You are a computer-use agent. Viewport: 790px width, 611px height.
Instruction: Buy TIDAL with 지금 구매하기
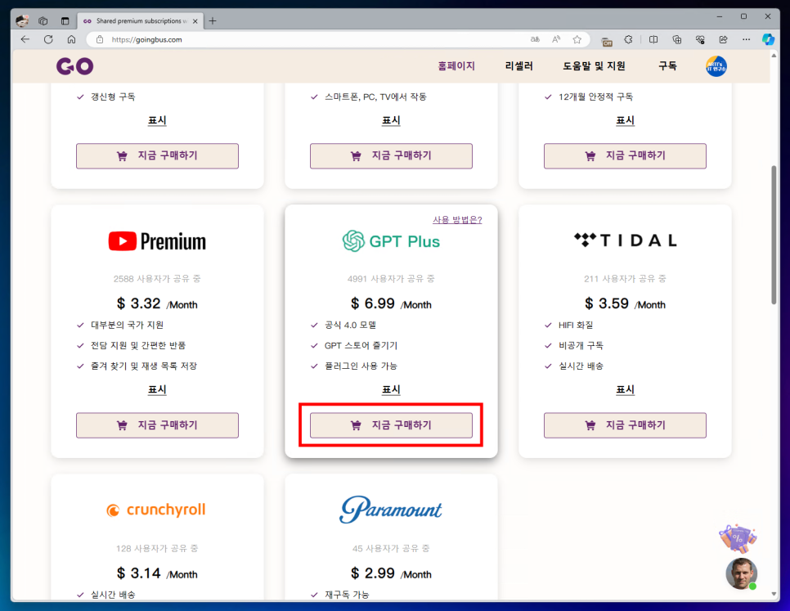click(x=625, y=425)
